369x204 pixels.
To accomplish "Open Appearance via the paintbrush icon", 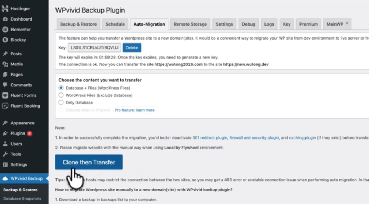I will click(x=5, y=123).
